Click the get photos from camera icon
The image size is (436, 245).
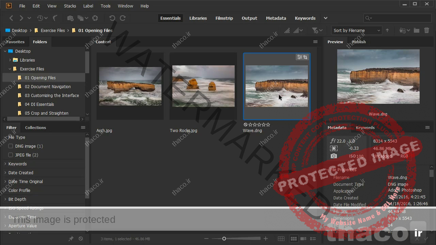click(x=70, y=18)
